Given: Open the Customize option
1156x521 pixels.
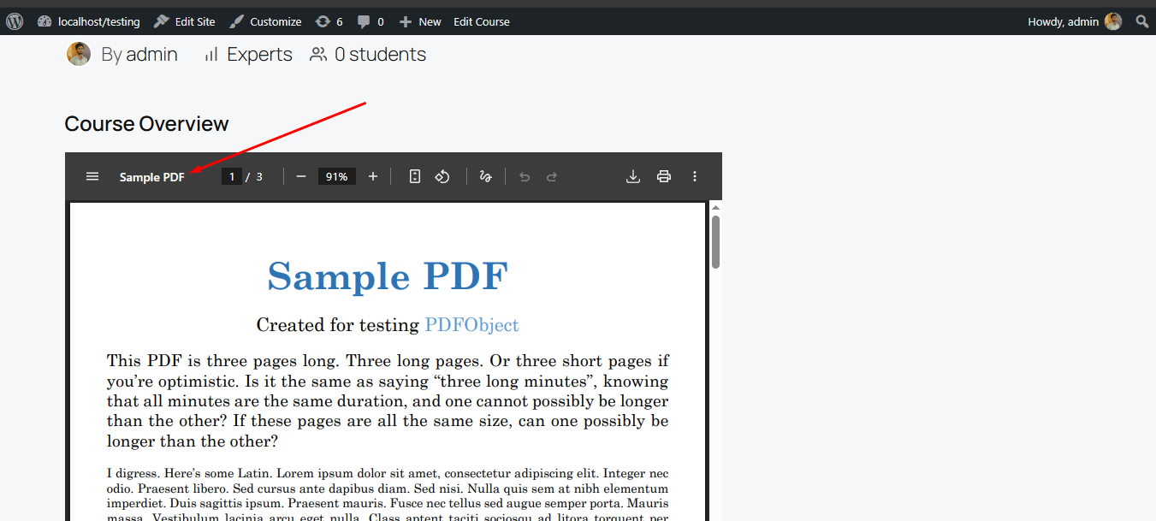Looking at the screenshot, I should 265,21.
